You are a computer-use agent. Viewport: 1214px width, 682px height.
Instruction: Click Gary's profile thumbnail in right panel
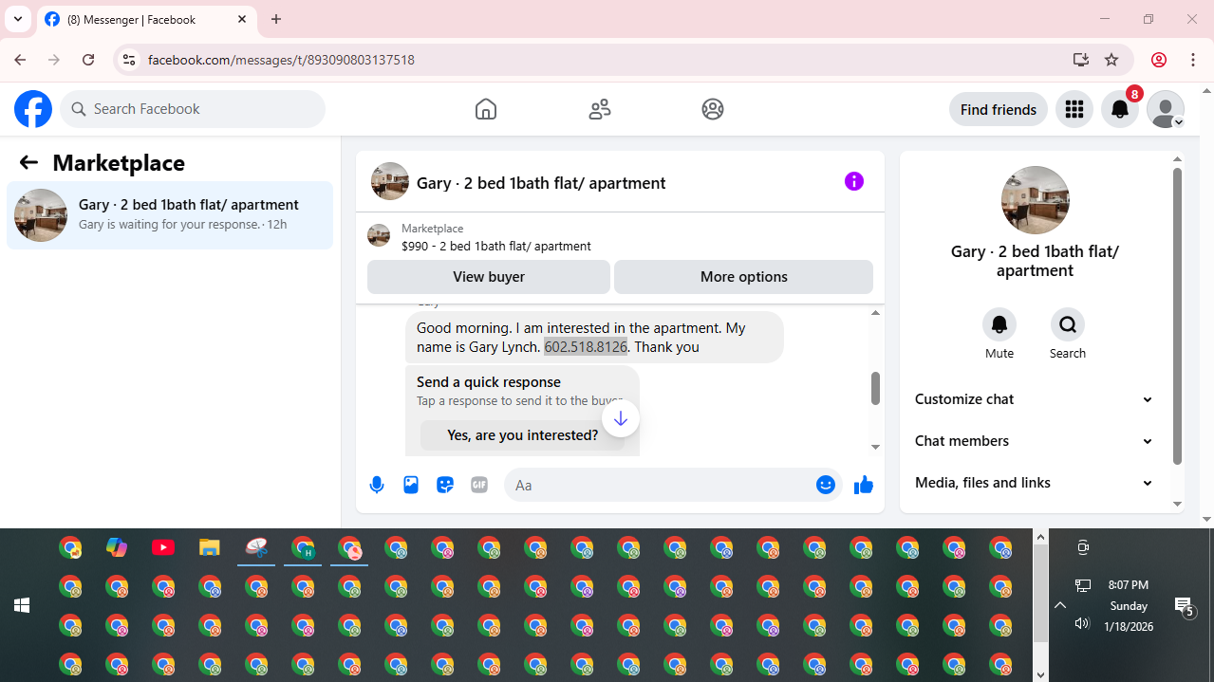(1036, 200)
